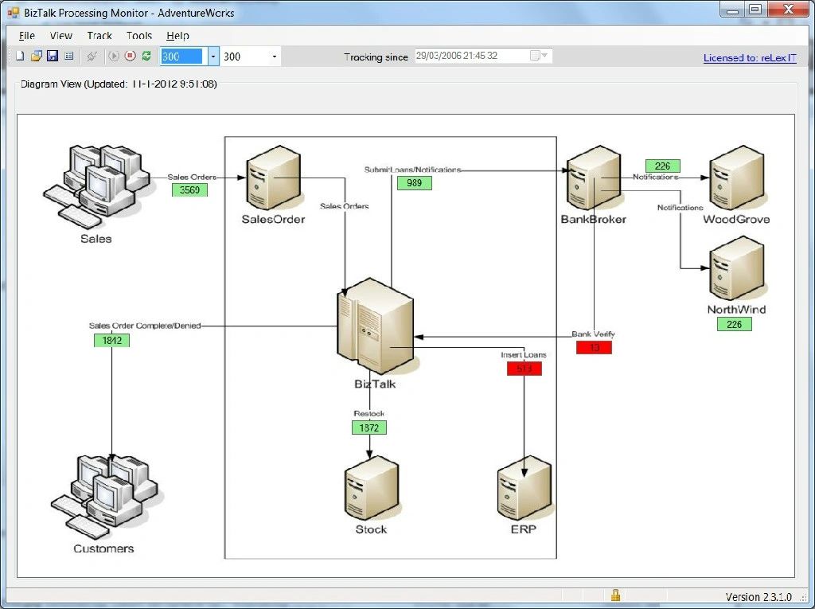The image size is (815, 609).
Task: Expand the second, unhighlighted 300 dropdown arrow
Action: [x=275, y=57]
